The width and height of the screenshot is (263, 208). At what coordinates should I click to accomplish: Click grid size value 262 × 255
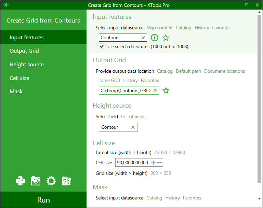pos(161,173)
